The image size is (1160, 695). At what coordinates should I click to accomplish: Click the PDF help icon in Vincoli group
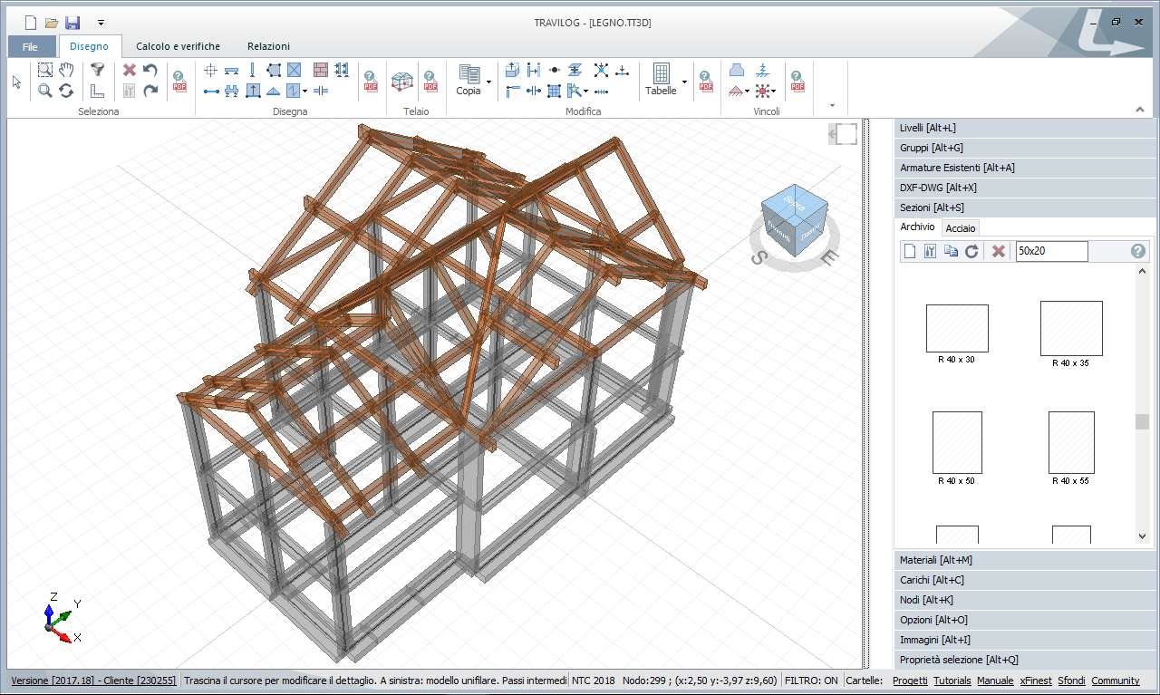(797, 82)
